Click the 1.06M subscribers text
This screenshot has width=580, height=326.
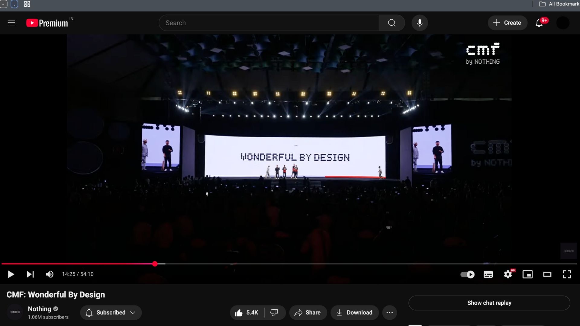(48, 317)
